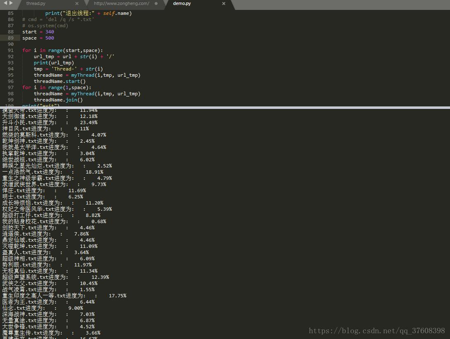
Task: Close the thread.py tab
Action: point(76,3)
